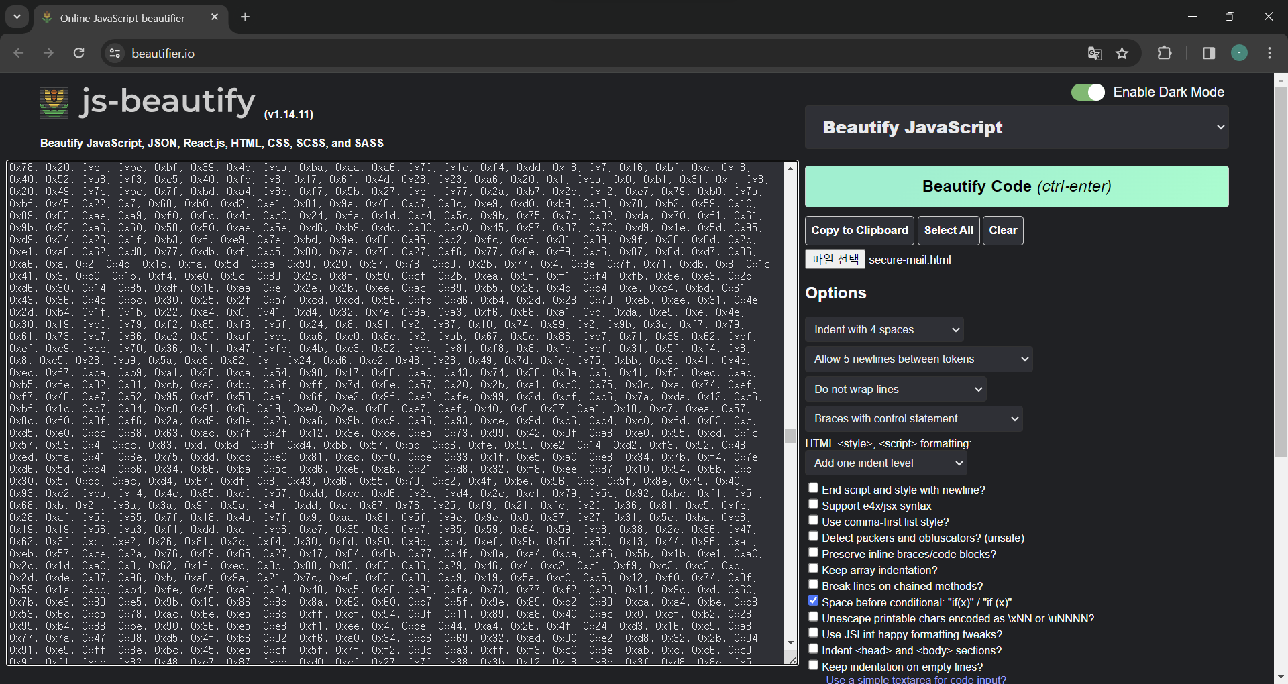Reload the beautifier.io page

(78, 53)
